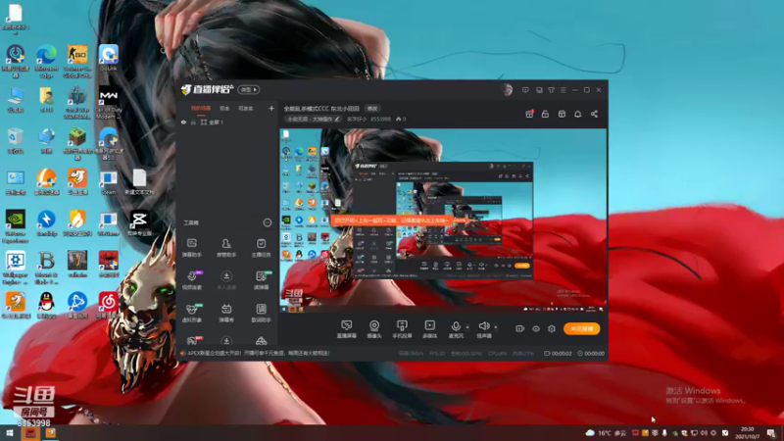Open the NetEase Cloud Music desktop shortcut
Screen dimensions: 784x441
pos(109,305)
